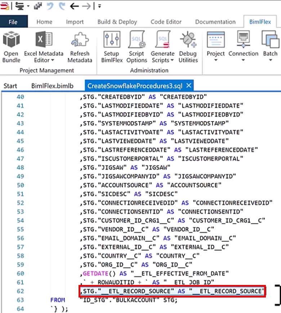Switch to the Start document tab
Image resolution: width=281 pixels, height=313 pixels.
(x=10, y=86)
